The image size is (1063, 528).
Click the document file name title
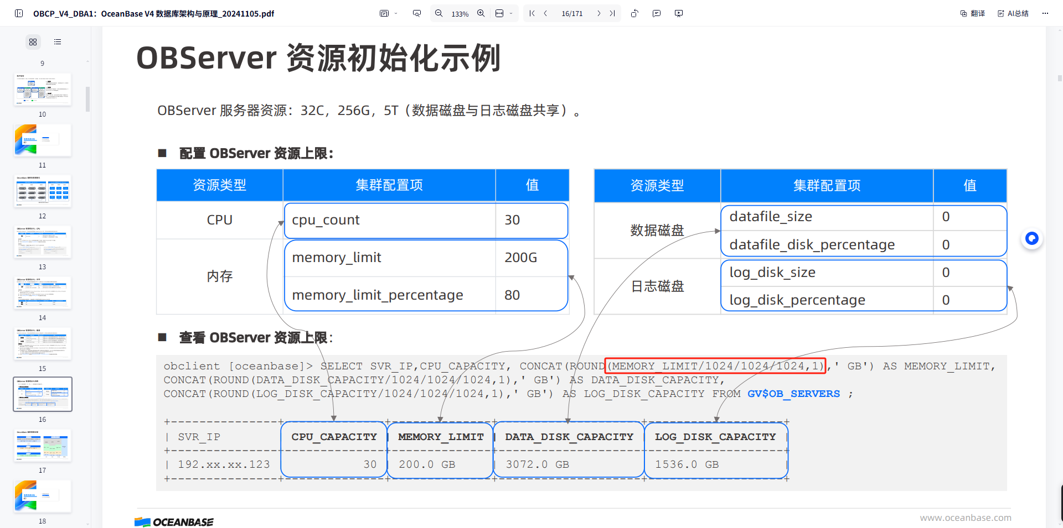pyautogui.click(x=153, y=14)
